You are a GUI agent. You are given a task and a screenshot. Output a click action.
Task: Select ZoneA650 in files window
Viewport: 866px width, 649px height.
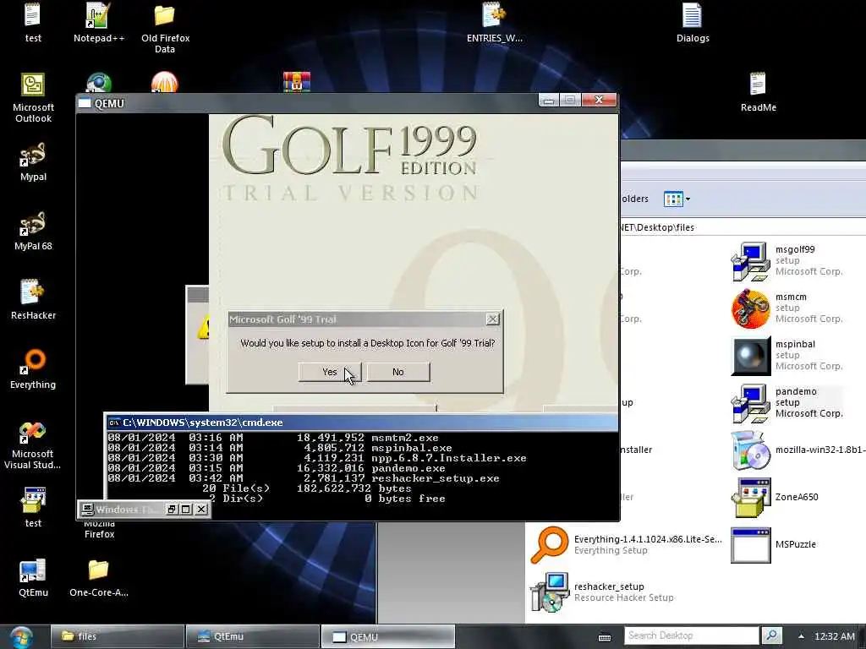(x=775, y=497)
